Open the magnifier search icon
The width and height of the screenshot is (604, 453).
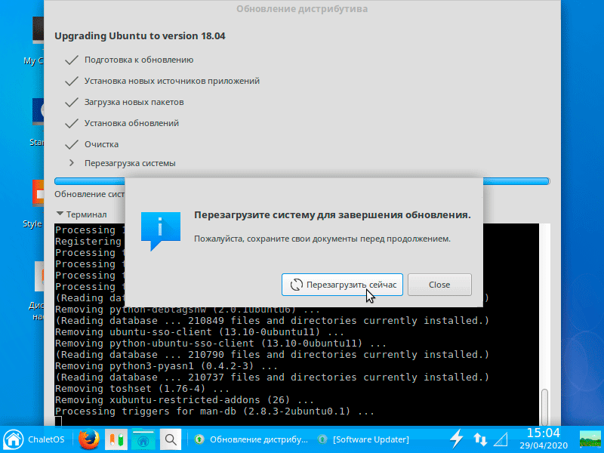(x=171, y=439)
